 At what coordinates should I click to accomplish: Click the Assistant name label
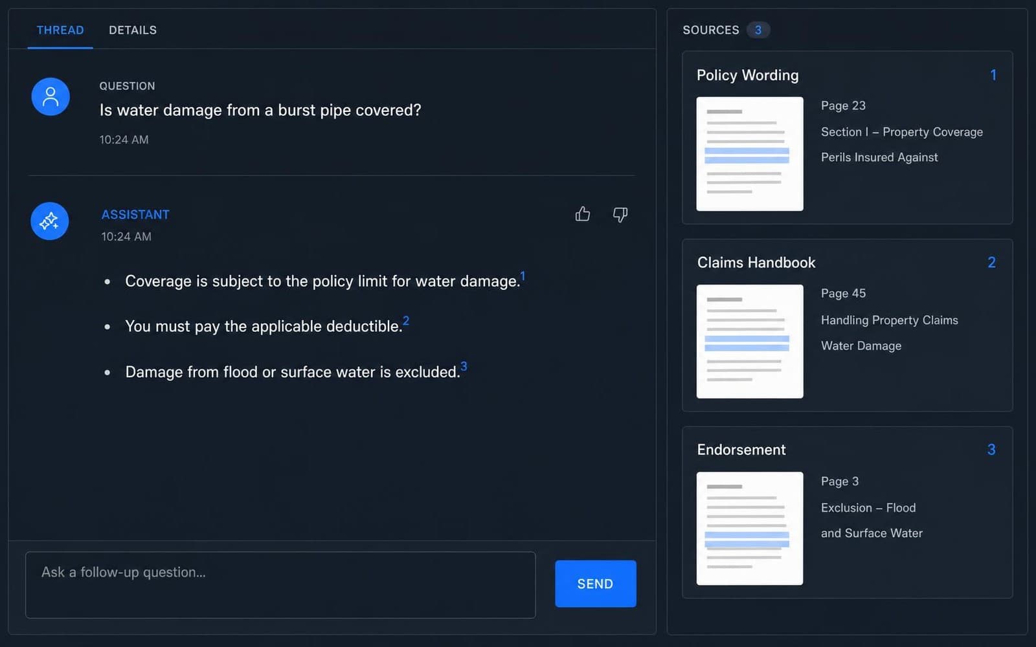(x=135, y=215)
